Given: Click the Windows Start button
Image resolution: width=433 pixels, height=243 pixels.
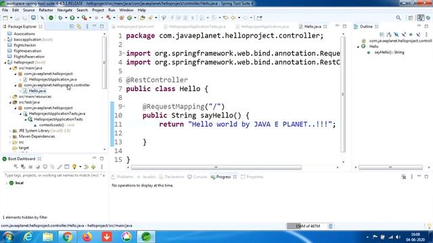Looking at the screenshot, I should coord(8,237).
